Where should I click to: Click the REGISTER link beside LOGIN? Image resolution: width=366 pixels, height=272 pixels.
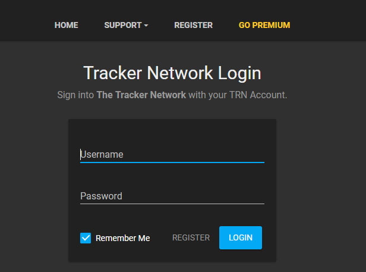coord(191,237)
